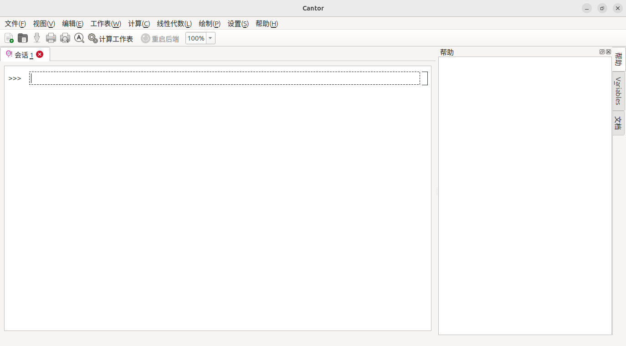Close the 帮助 panel using its X icon
Viewport: 626px width, 346px height.
tap(608, 52)
